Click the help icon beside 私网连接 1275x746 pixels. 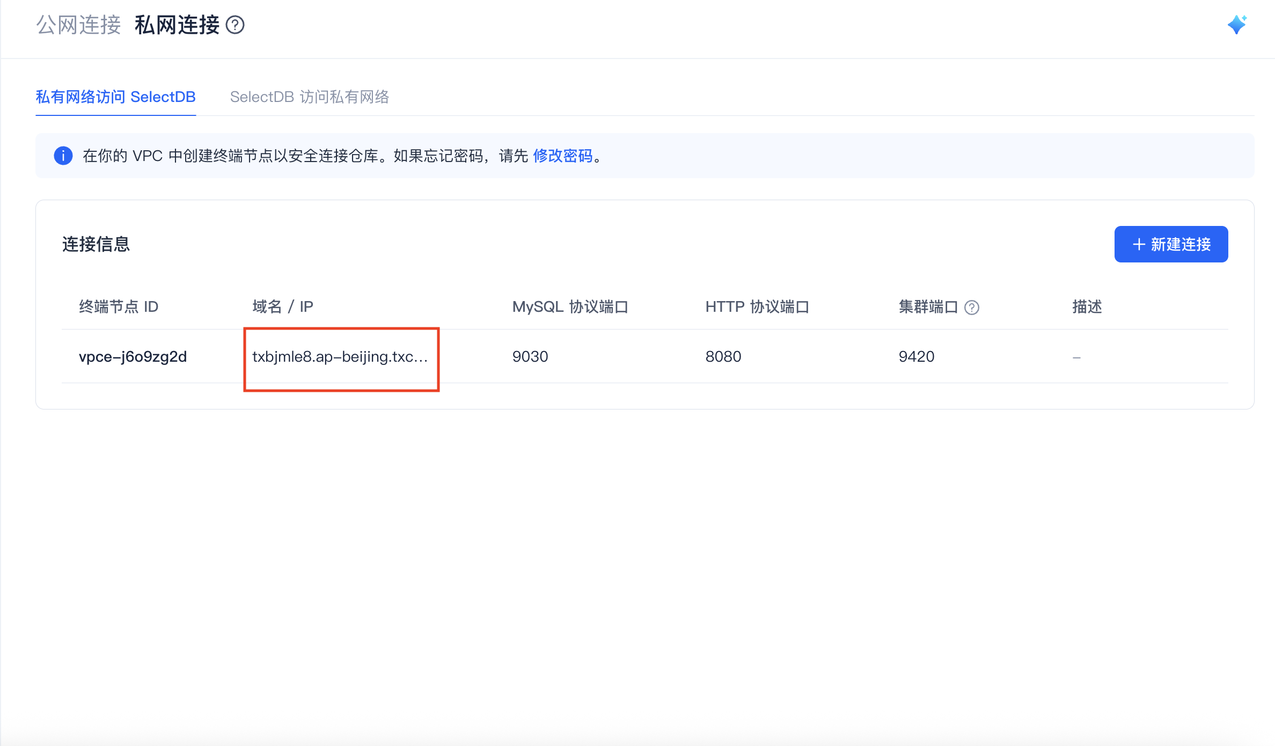235,25
